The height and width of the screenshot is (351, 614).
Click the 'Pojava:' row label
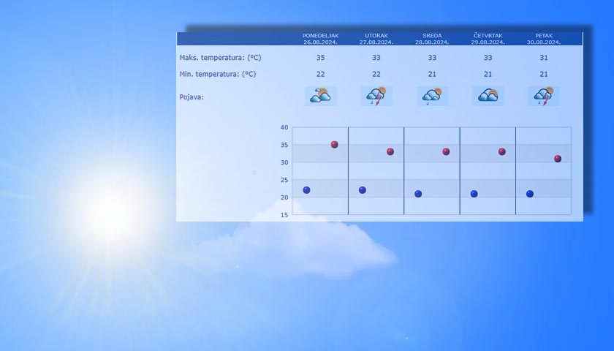[192, 97]
